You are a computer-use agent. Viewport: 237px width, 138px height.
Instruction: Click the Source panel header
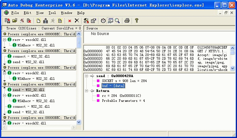160,28
